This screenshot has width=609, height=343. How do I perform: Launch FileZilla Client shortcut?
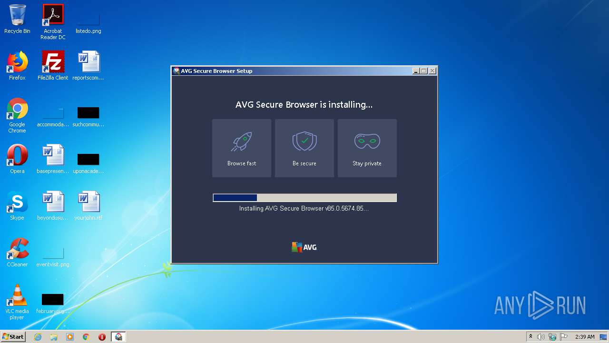pos(53,66)
